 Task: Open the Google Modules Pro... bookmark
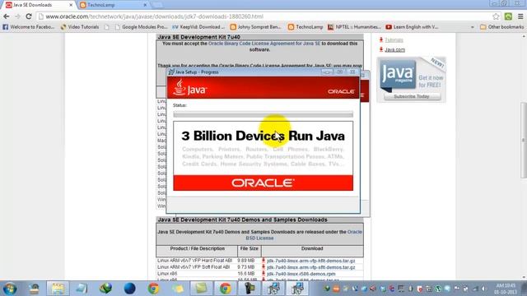click(x=141, y=27)
